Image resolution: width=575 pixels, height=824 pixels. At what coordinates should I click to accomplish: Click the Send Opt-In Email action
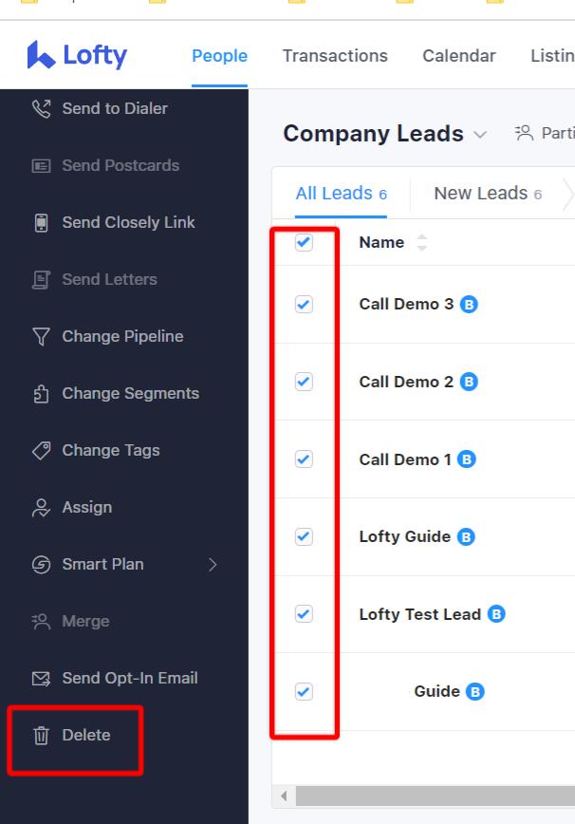click(x=129, y=678)
